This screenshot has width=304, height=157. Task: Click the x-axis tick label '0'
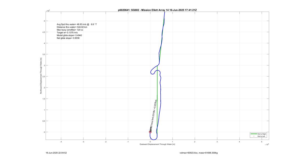pyautogui.click(x=150, y=142)
